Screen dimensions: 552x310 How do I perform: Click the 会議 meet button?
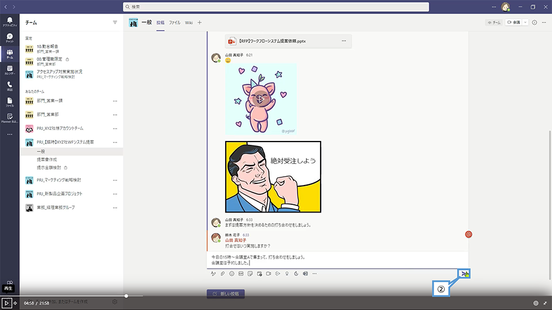513,23
